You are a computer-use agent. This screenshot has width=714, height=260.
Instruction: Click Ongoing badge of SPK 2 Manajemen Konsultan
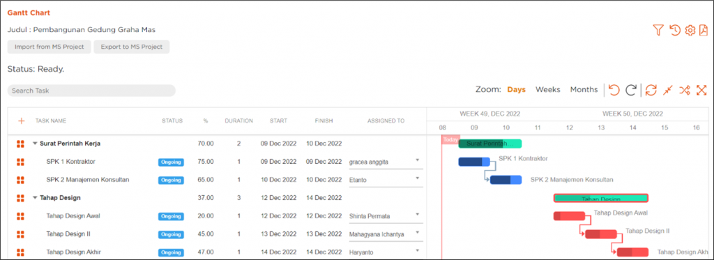click(x=172, y=181)
